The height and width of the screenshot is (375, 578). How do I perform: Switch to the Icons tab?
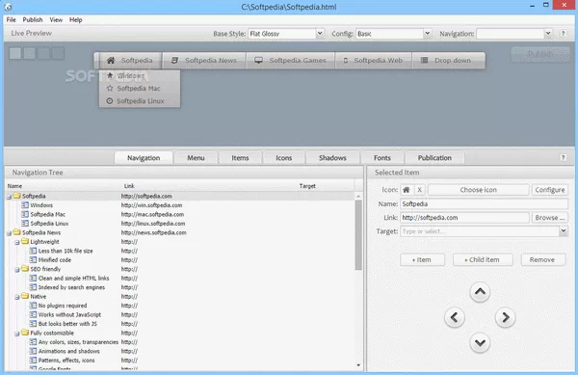click(284, 158)
